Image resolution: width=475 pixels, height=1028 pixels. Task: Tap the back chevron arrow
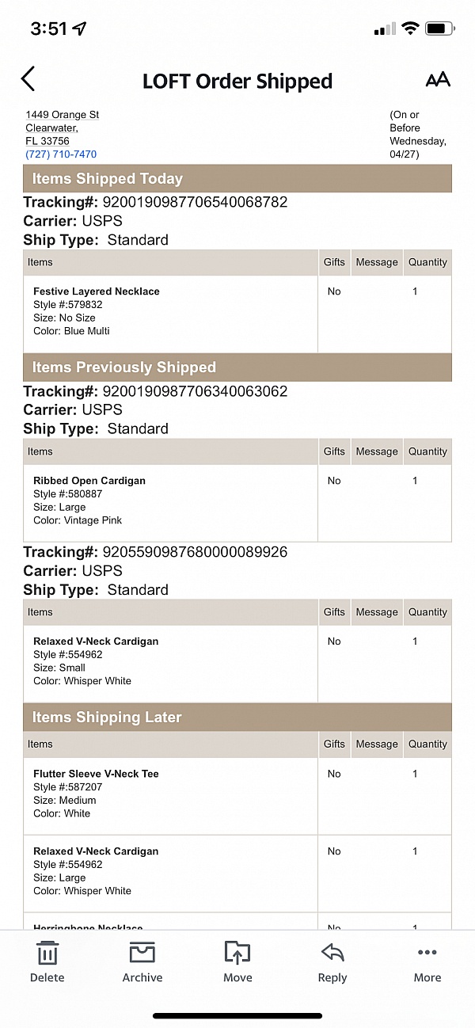click(x=28, y=79)
